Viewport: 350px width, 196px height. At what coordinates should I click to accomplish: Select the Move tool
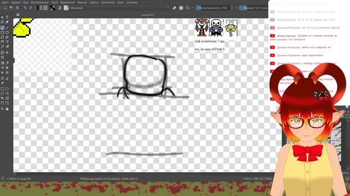[x=7, y=52]
